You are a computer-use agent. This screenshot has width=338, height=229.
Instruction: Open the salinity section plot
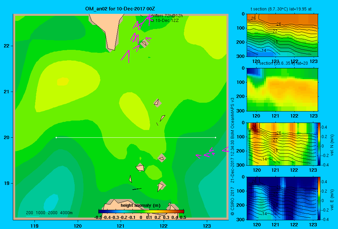pyautogui.click(x=282, y=90)
